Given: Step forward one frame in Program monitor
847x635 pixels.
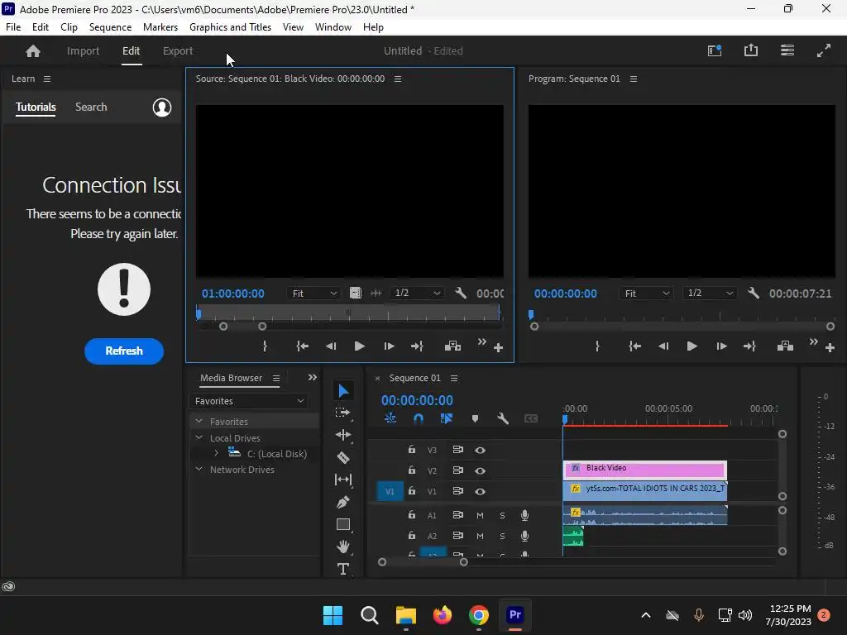Looking at the screenshot, I should click(x=721, y=346).
